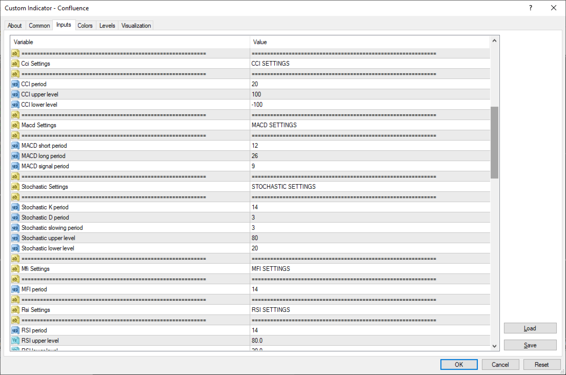Open the Visualization tab
The width and height of the screenshot is (566, 375).
click(136, 26)
